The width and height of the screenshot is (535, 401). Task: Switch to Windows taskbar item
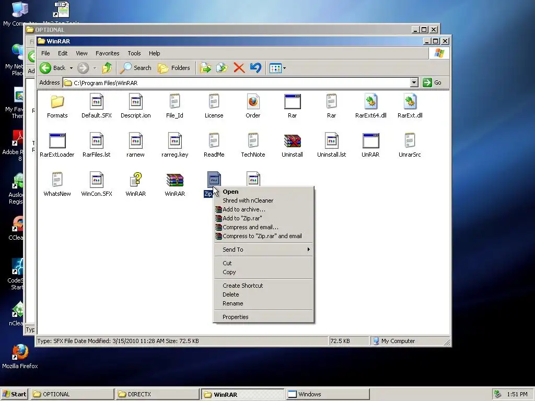(328, 394)
